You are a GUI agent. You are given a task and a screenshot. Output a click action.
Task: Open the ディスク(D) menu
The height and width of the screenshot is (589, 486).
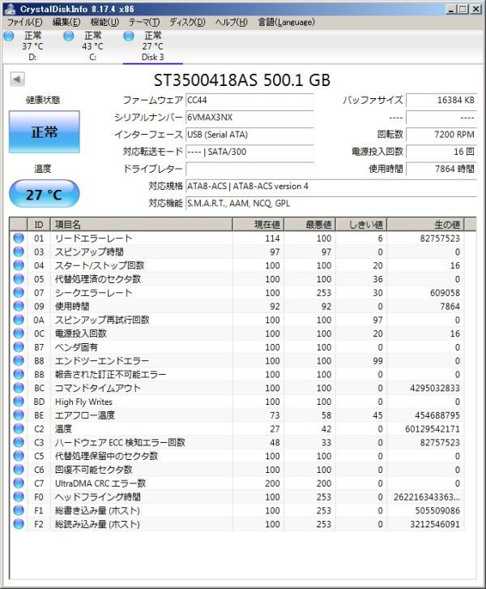click(187, 22)
